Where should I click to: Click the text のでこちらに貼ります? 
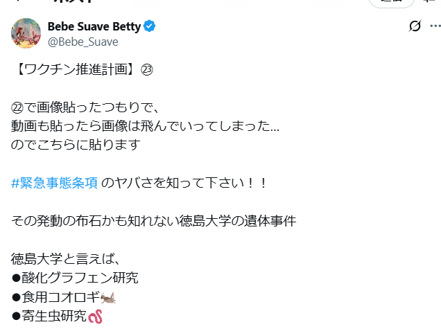click(76, 145)
